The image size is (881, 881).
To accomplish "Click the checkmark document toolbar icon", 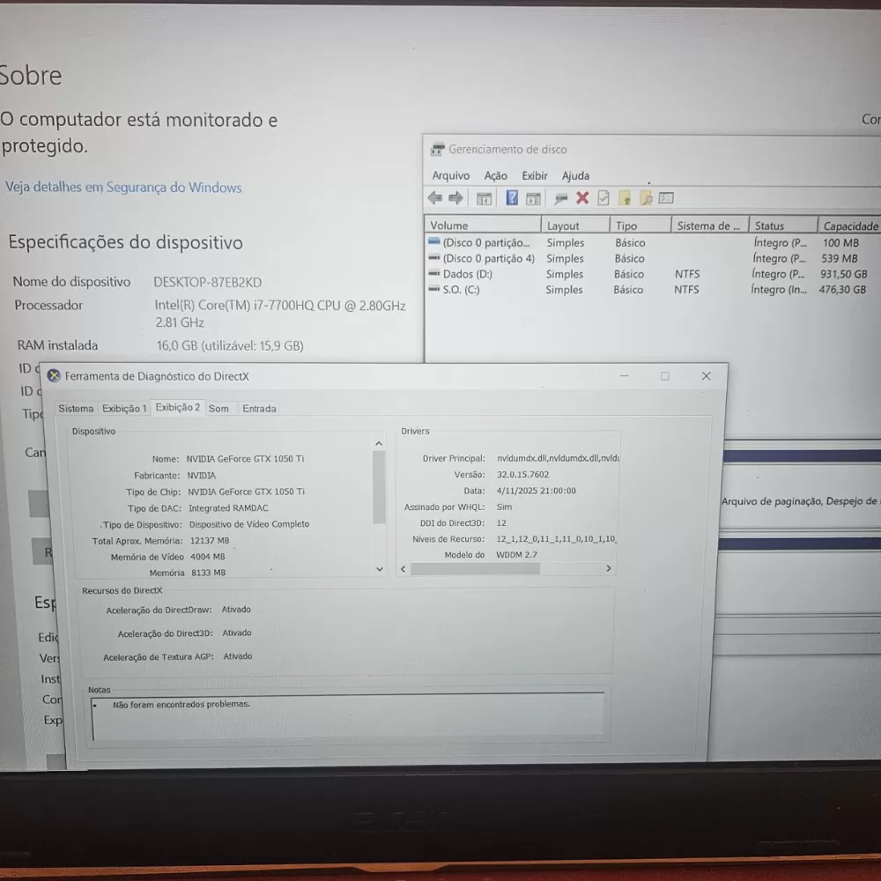I will (603, 197).
